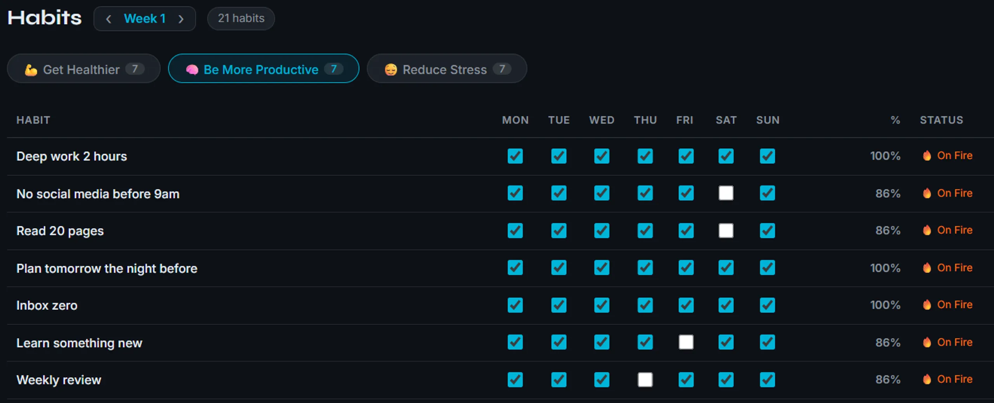Click the Inbox zero habit name

tap(47, 306)
